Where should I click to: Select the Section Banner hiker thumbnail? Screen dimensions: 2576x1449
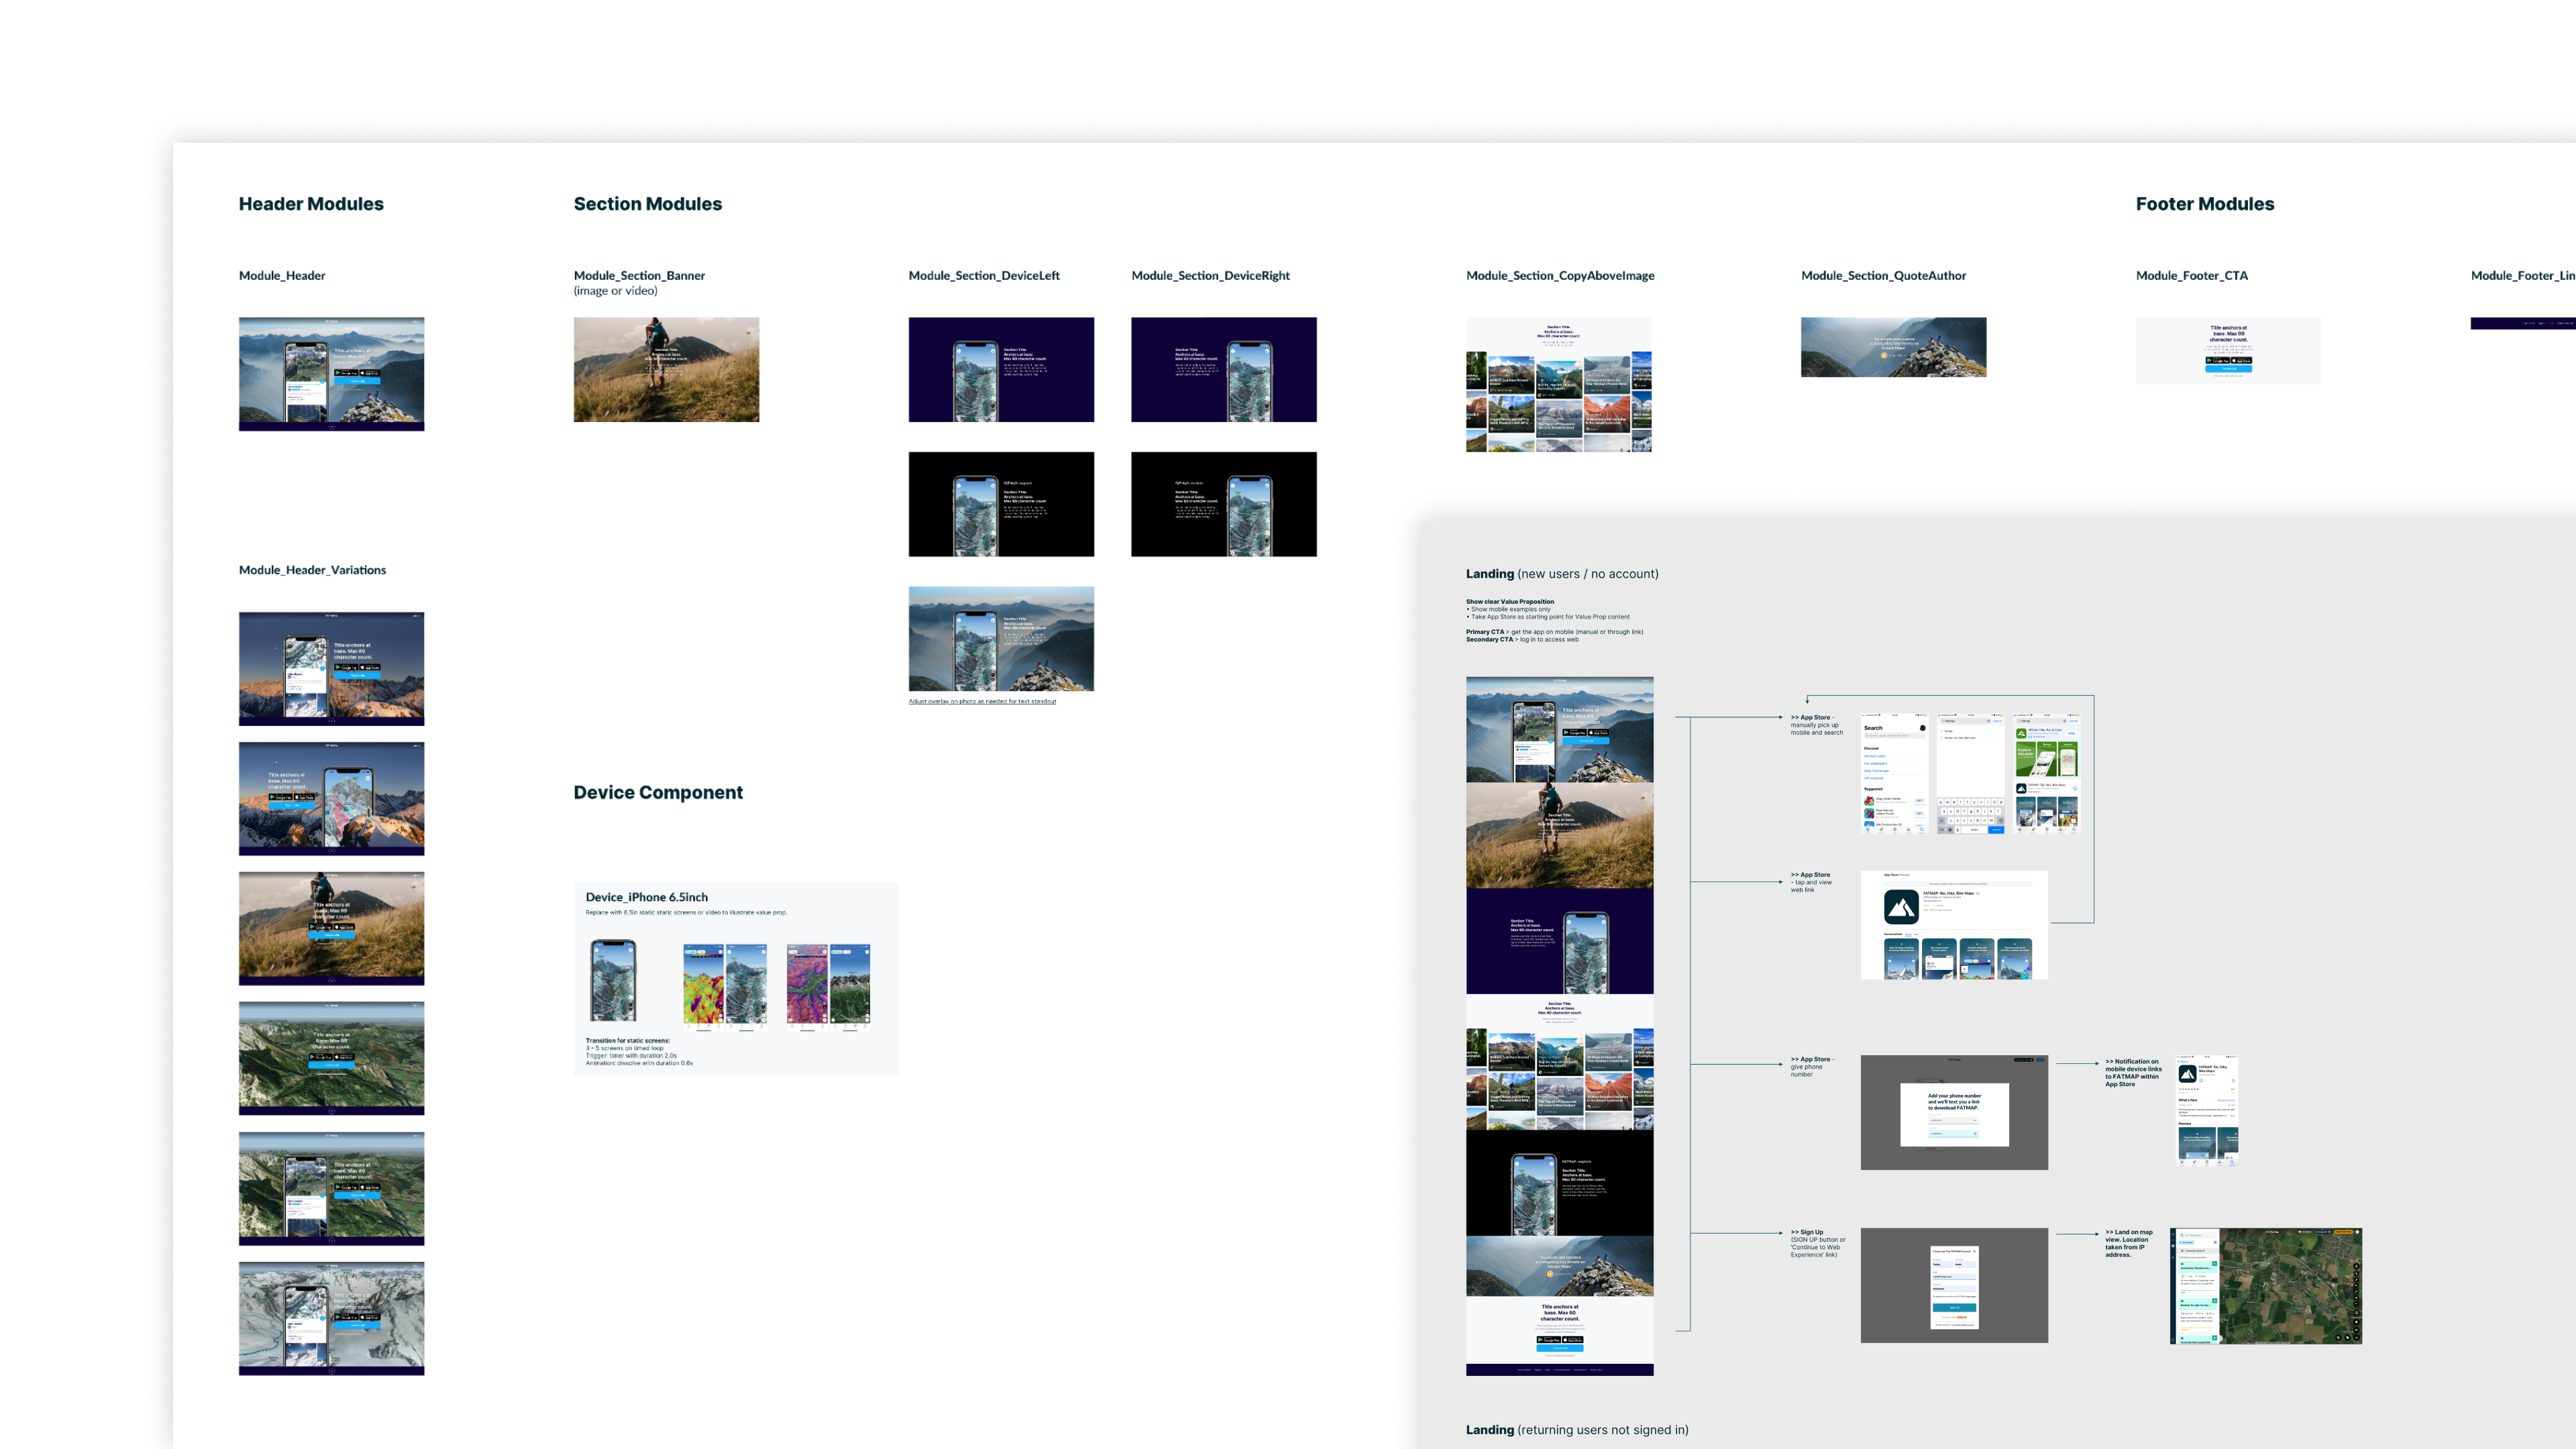tap(666, 370)
